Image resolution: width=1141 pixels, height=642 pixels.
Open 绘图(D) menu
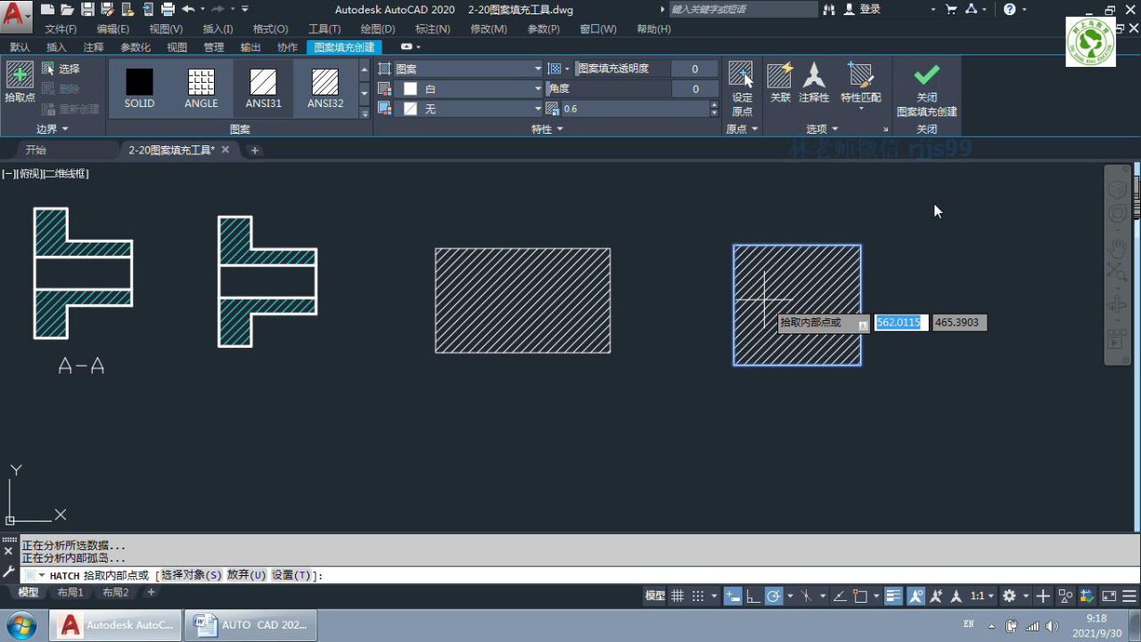click(378, 29)
